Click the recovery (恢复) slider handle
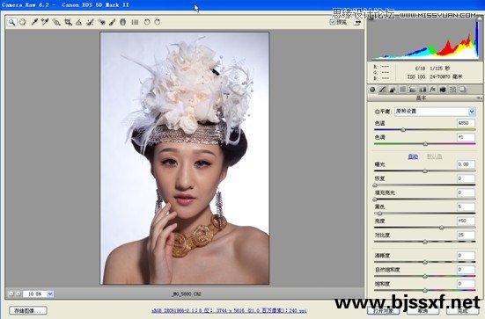485x319 pixels. (x=375, y=185)
